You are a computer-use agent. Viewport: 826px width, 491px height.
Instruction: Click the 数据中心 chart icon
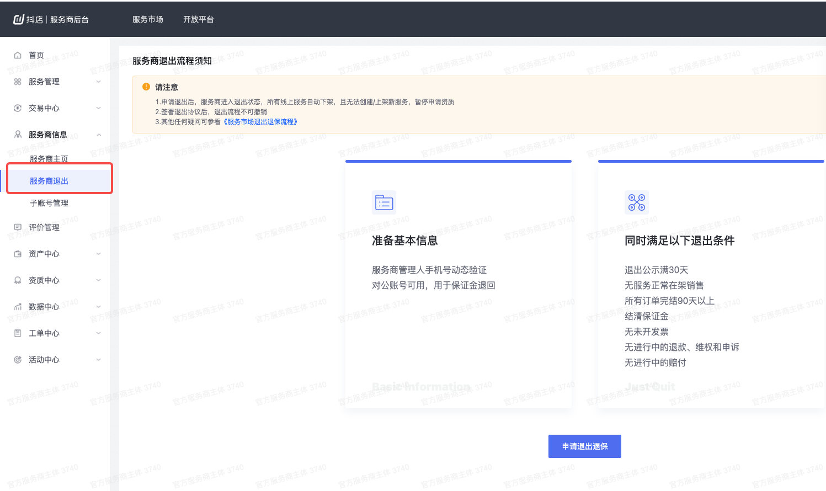click(x=18, y=306)
